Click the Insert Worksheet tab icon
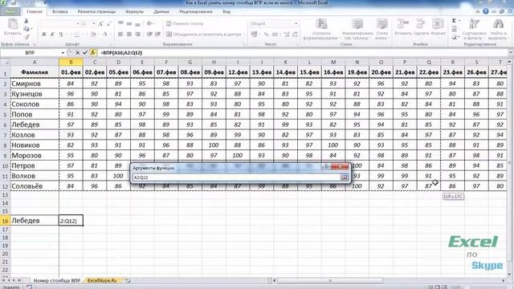514x289 pixels. click(x=128, y=280)
